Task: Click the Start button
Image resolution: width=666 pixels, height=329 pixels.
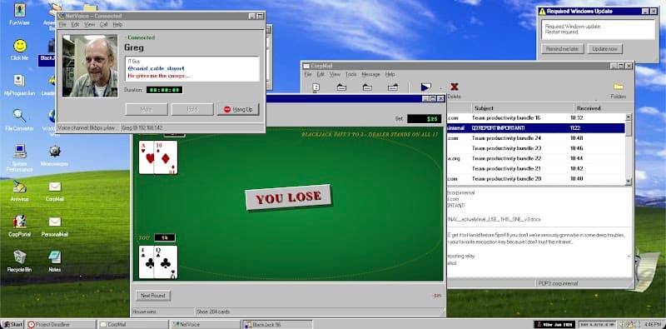Action: click(12, 324)
